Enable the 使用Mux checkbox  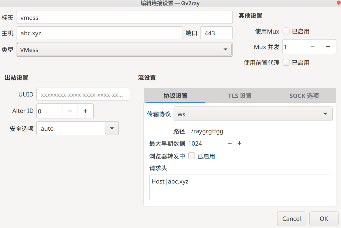pos(286,31)
